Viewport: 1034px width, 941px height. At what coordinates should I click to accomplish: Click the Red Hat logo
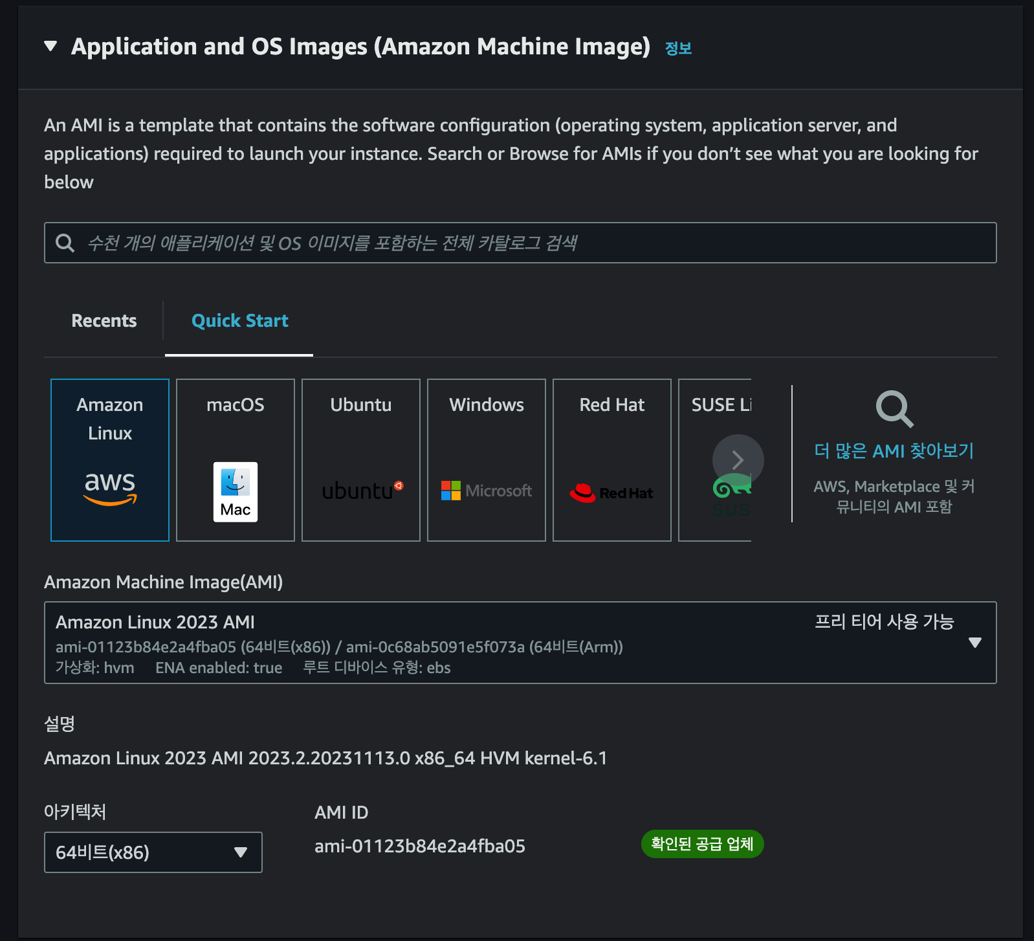[x=611, y=493]
